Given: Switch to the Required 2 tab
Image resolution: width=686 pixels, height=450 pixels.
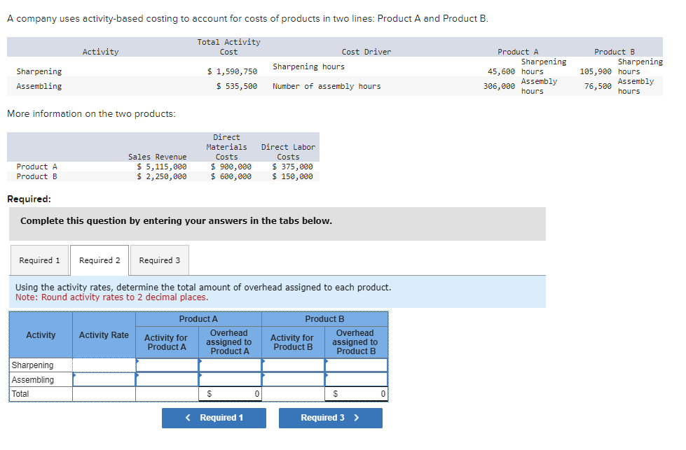Looking at the screenshot, I should click(99, 260).
